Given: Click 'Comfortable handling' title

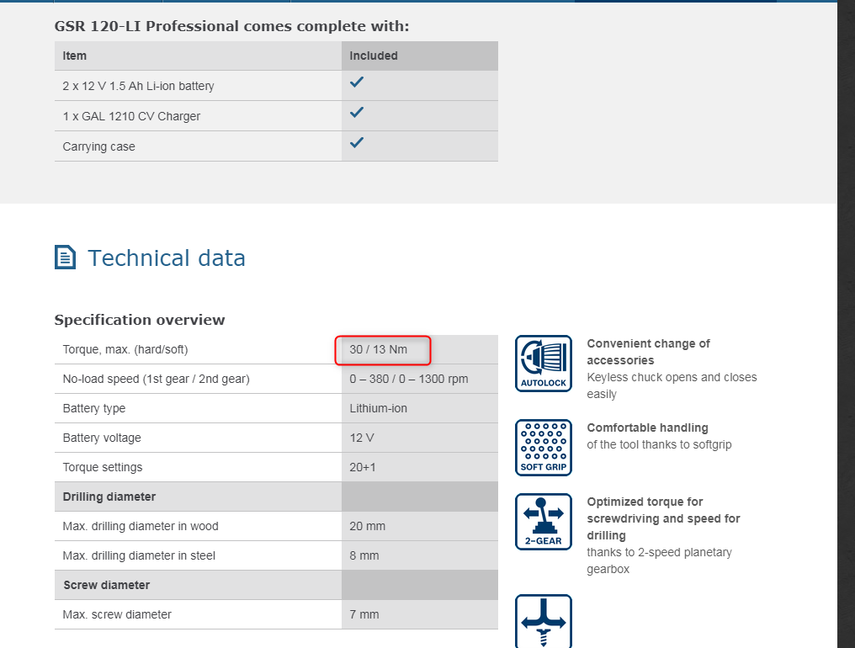Looking at the screenshot, I should 648,428.
